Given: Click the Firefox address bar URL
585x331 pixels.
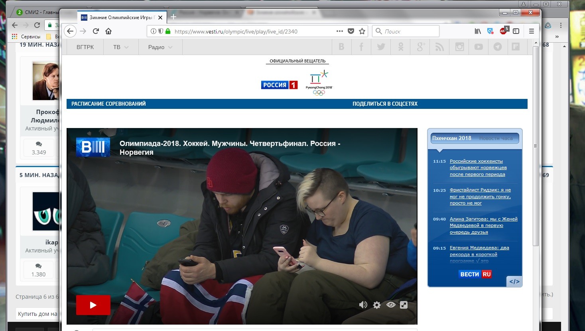Looking at the screenshot, I should [x=236, y=32].
